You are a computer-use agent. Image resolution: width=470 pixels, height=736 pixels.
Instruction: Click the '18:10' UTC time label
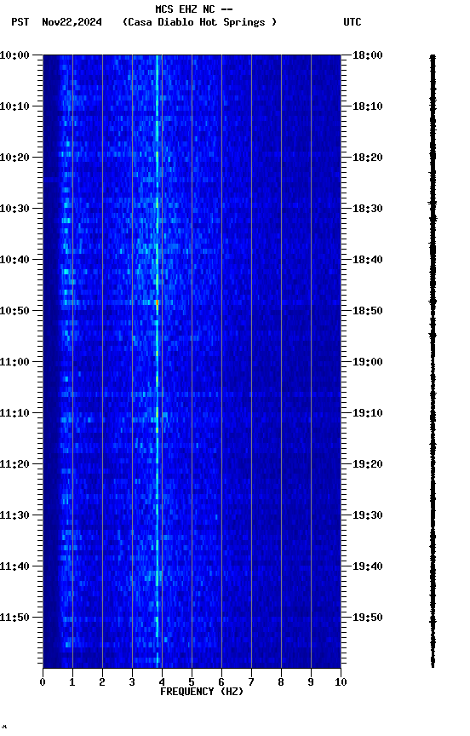pos(368,106)
